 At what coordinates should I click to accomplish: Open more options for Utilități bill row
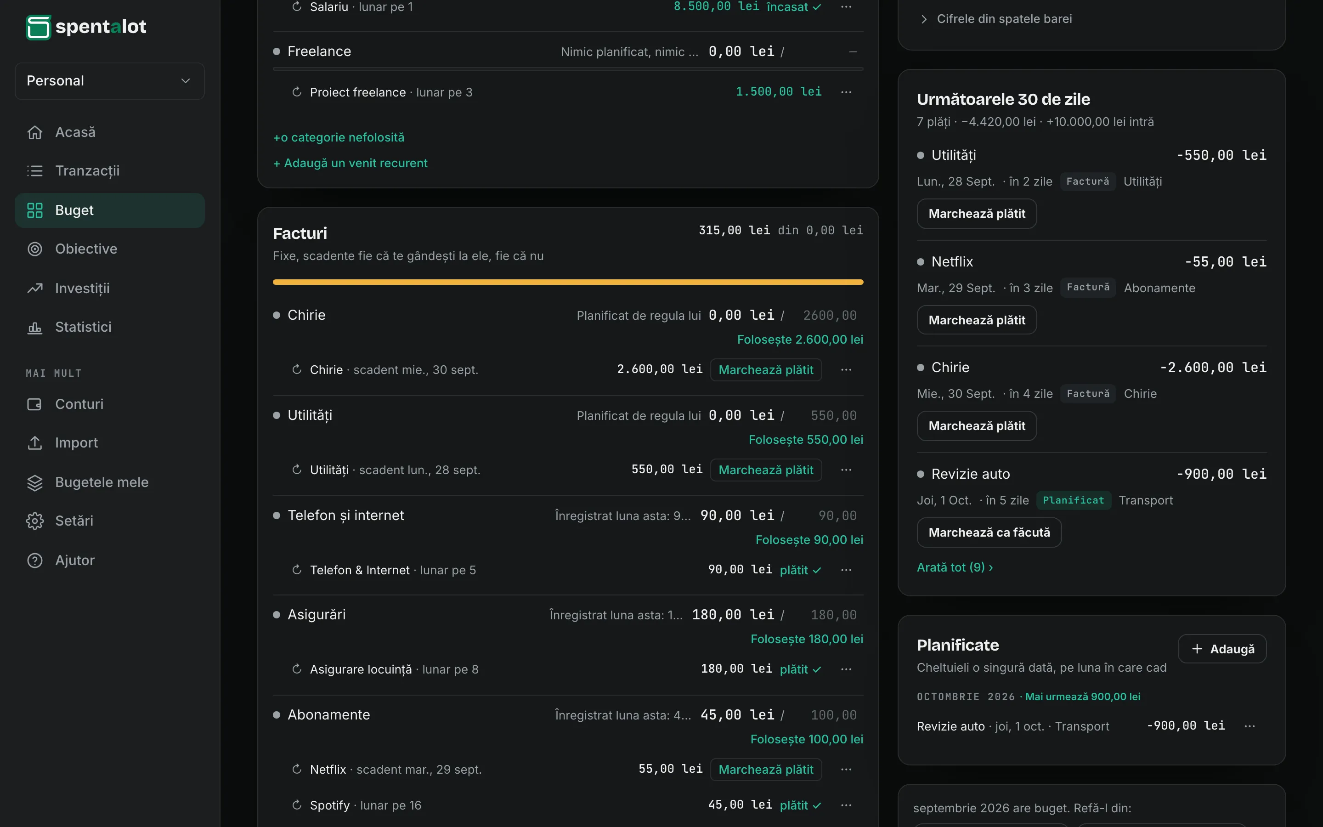pos(846,470)
